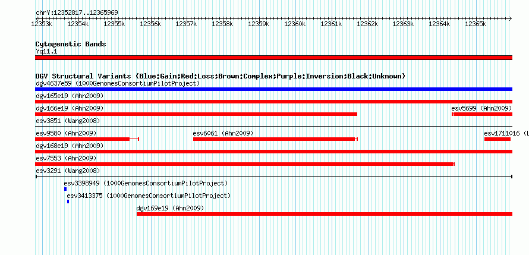529x255 pixels.
Task: Click the 12353k ruler tick label
Action: [42, 24]
